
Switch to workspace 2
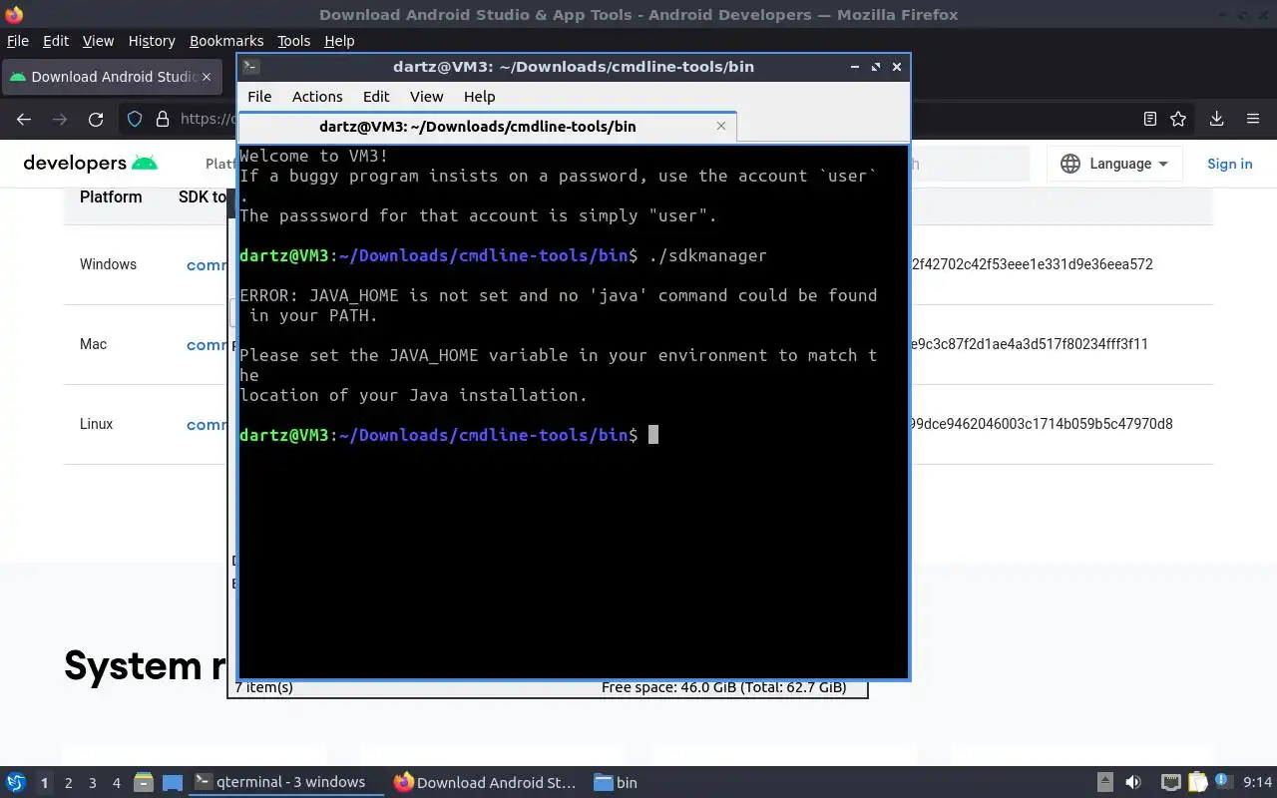click(68, 783)
